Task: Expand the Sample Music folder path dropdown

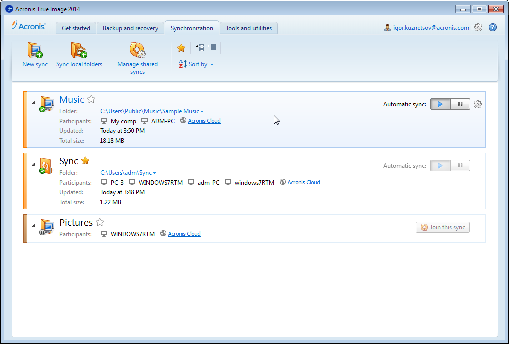Action: [x=202, y=111]
